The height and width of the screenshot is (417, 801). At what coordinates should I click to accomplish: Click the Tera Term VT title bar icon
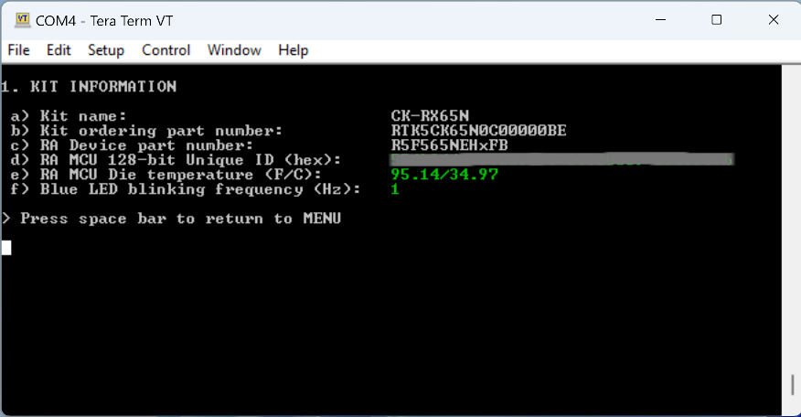click(x=23, y=20)
